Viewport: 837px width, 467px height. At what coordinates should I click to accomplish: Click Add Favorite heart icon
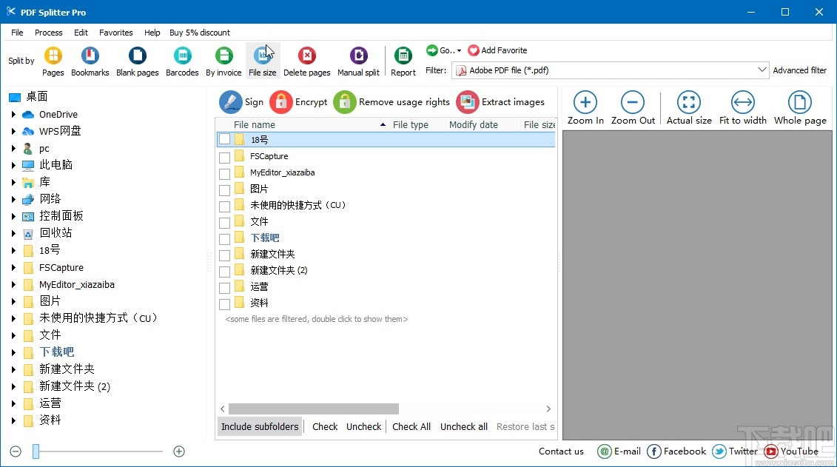point(473,50)
